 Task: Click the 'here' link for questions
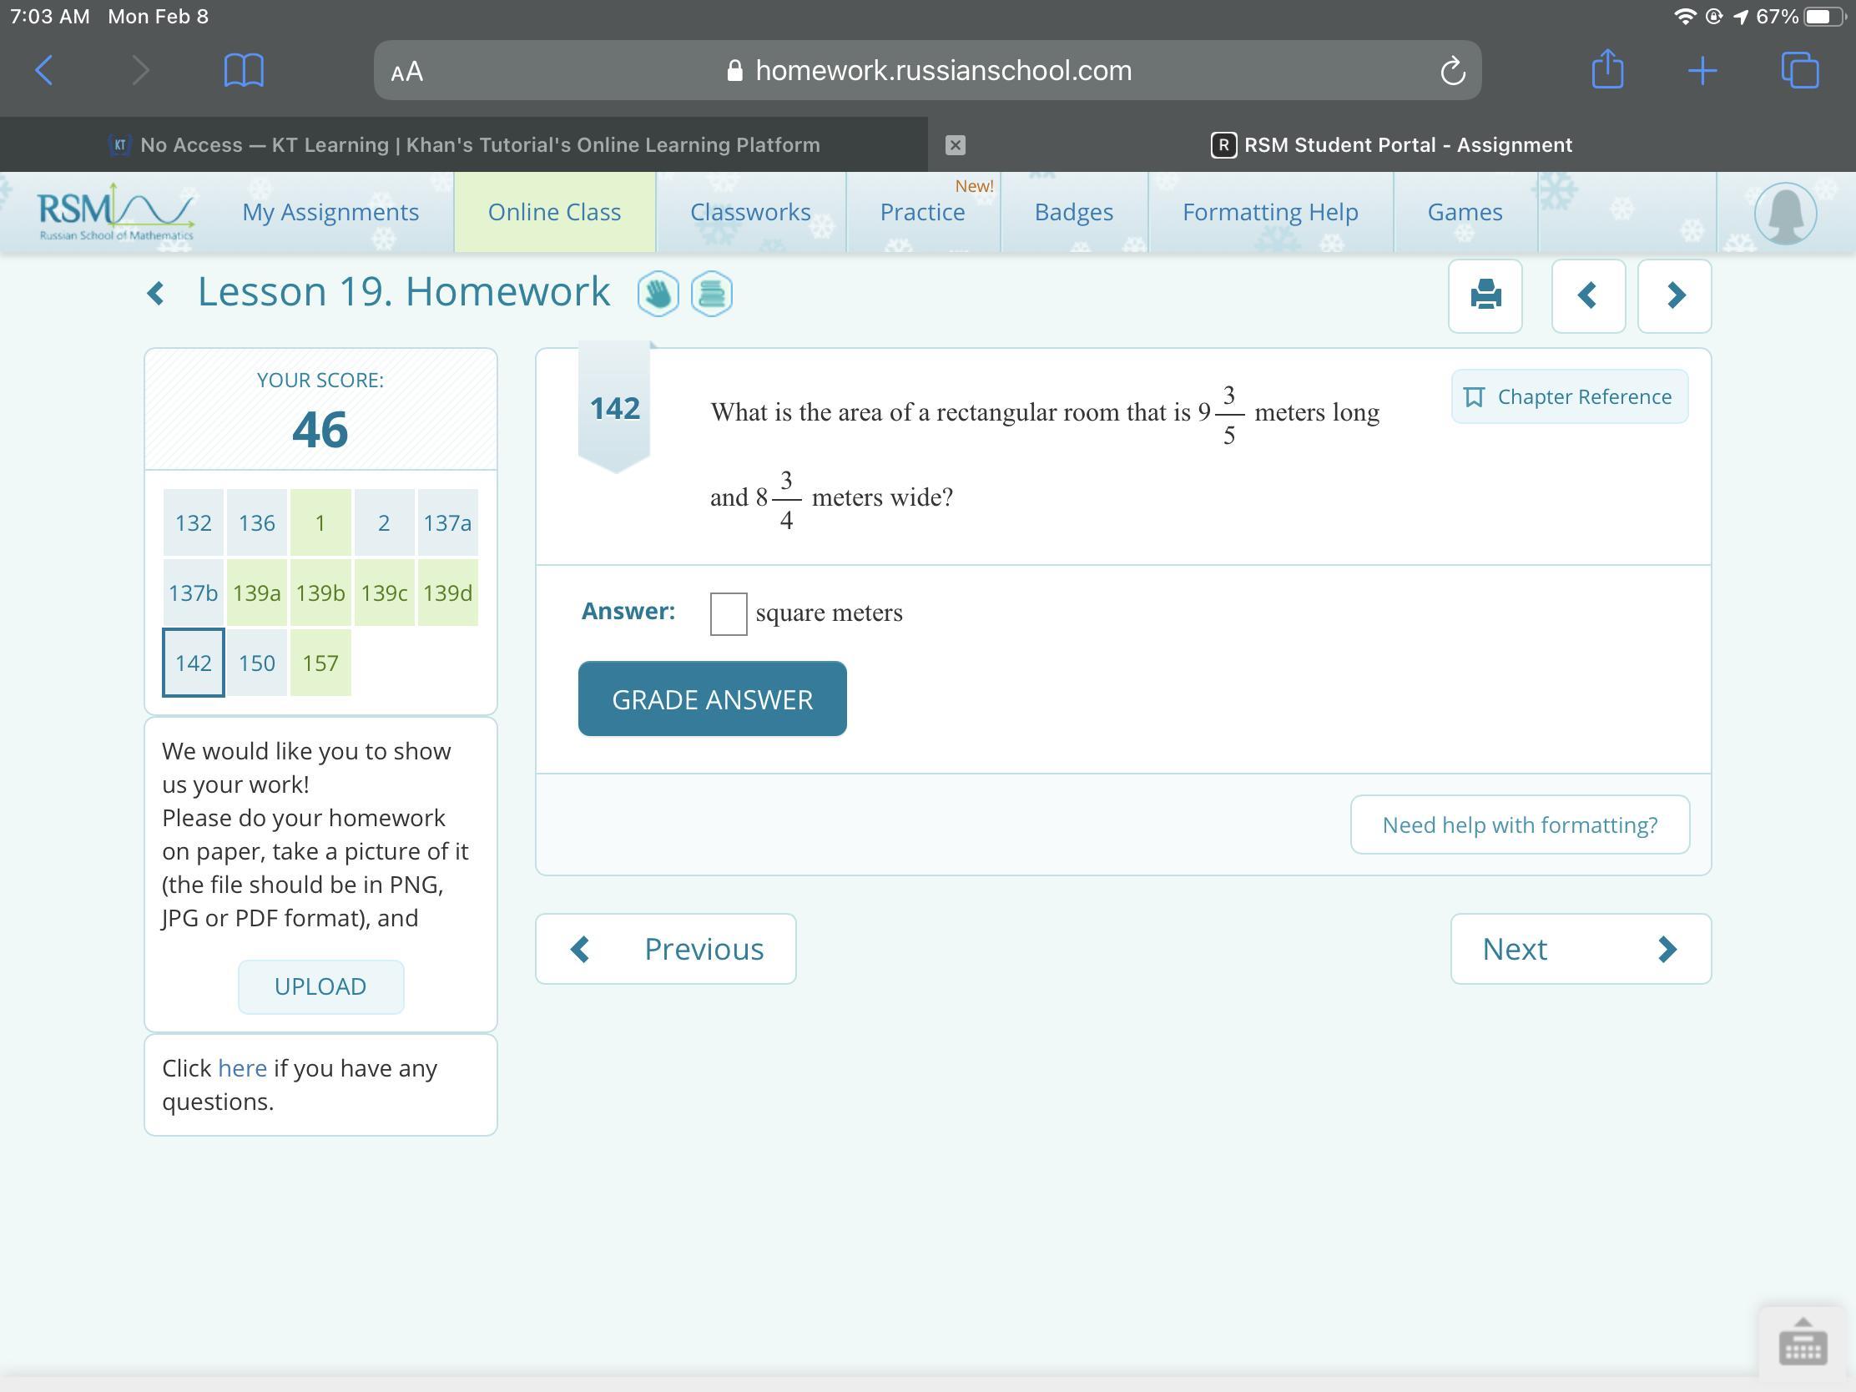[x=242, y=1068]
